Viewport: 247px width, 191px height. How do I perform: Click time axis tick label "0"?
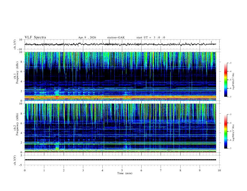(25, 170)
